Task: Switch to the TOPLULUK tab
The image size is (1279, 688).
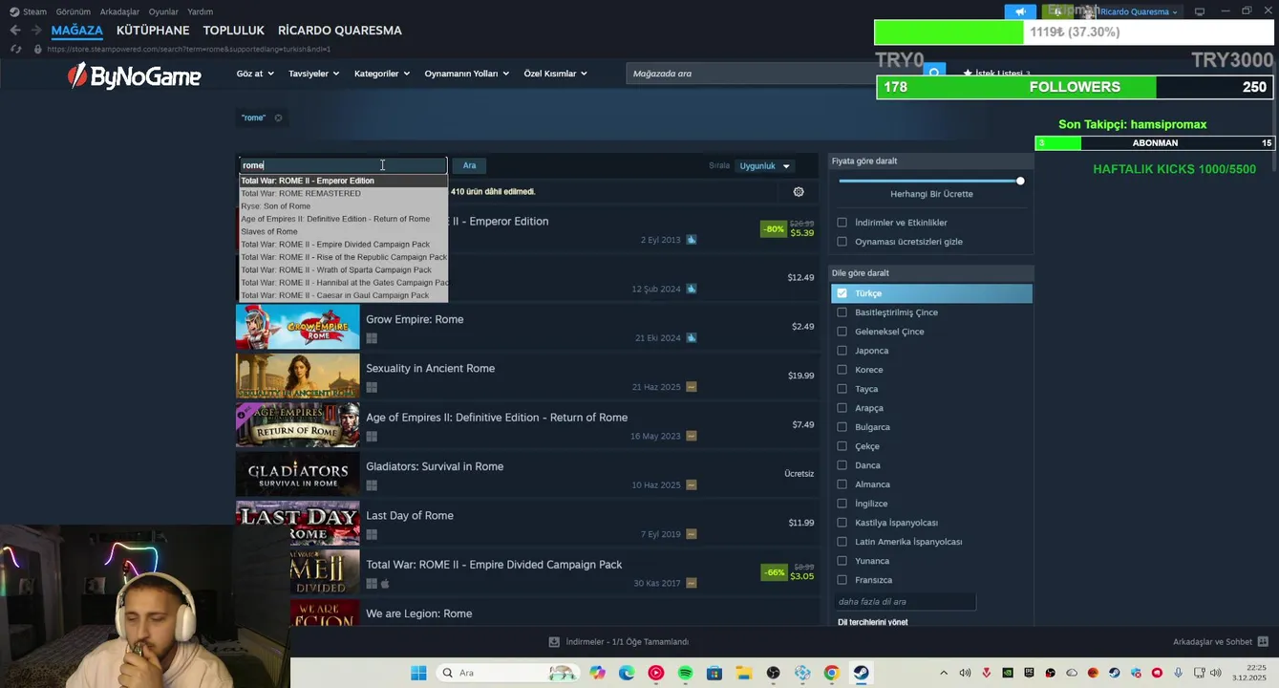Action: 235,31
